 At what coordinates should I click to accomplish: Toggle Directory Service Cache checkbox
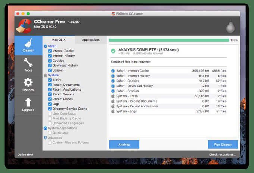[x=50, y=109]
